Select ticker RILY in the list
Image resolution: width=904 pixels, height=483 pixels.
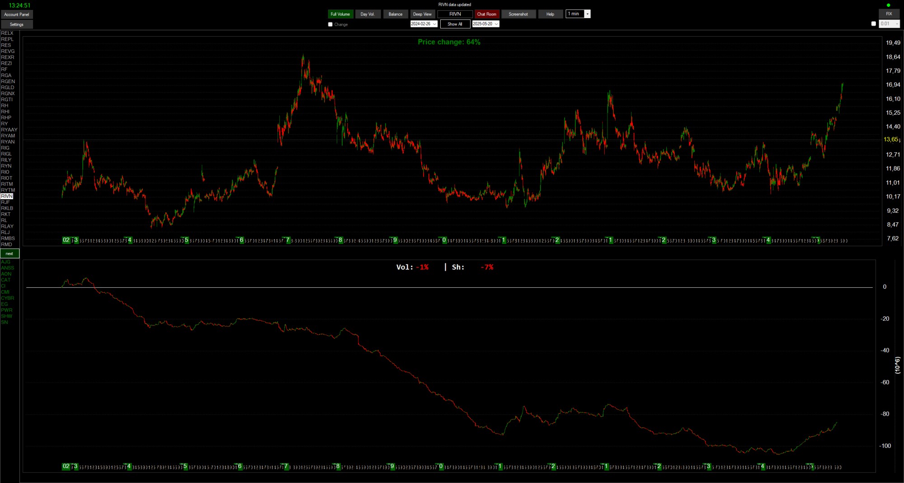click(6, 160)
